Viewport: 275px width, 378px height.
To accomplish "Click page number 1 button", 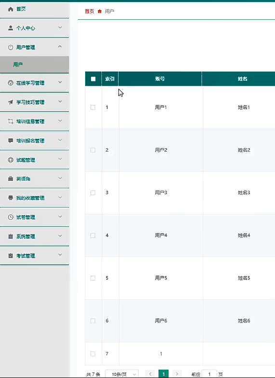I will point(163,374).
